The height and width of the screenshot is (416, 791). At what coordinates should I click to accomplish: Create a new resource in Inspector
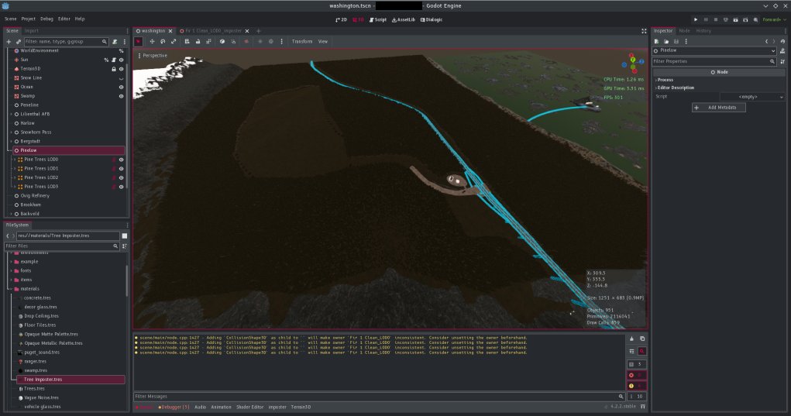[x=656, y=41]
